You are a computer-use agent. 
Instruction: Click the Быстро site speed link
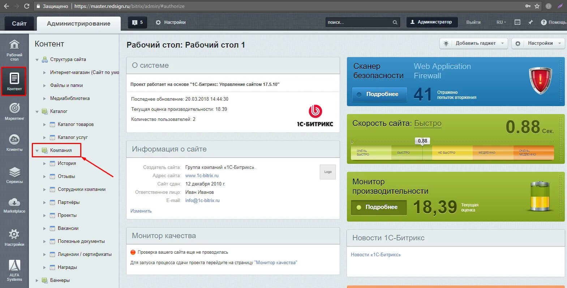[x=428, y=123]
